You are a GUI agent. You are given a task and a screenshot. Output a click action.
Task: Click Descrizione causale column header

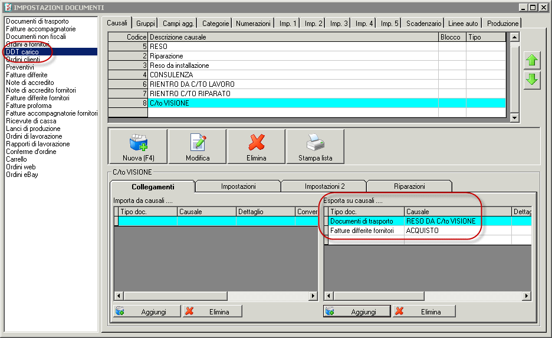point(293,37)
